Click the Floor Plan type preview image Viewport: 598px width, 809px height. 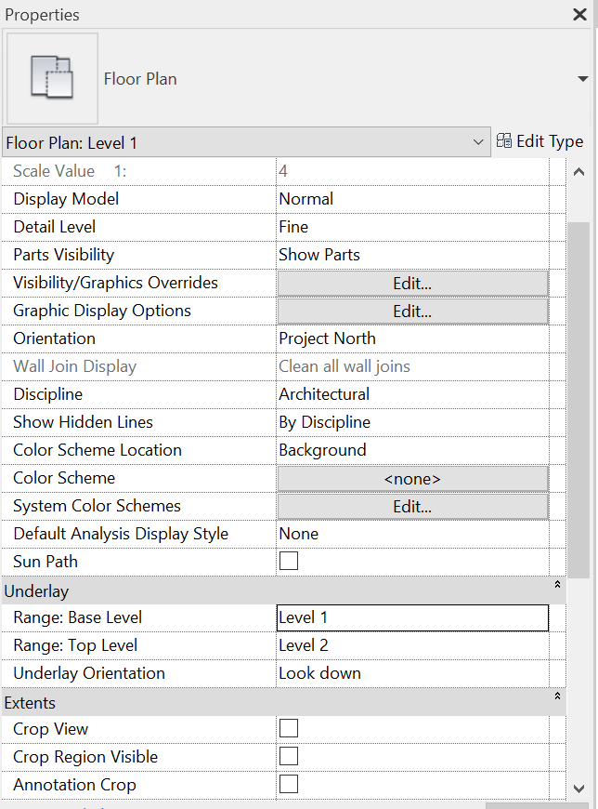[x=51, y=79]
